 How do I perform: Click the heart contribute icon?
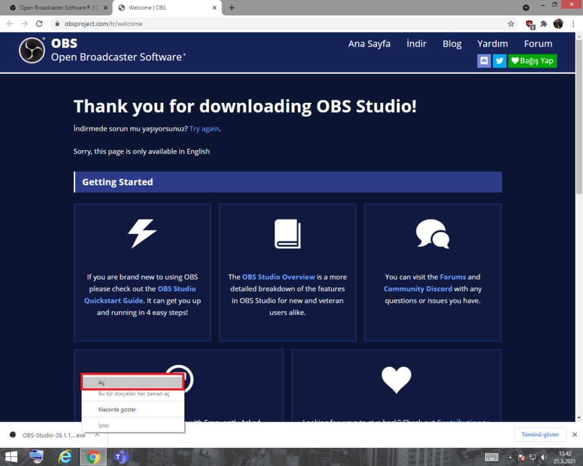396,380
